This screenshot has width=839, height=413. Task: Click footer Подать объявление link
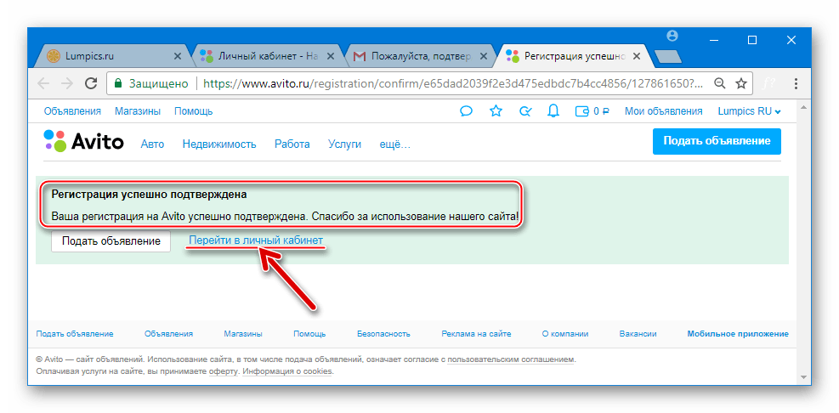click(x=75, y=334)
